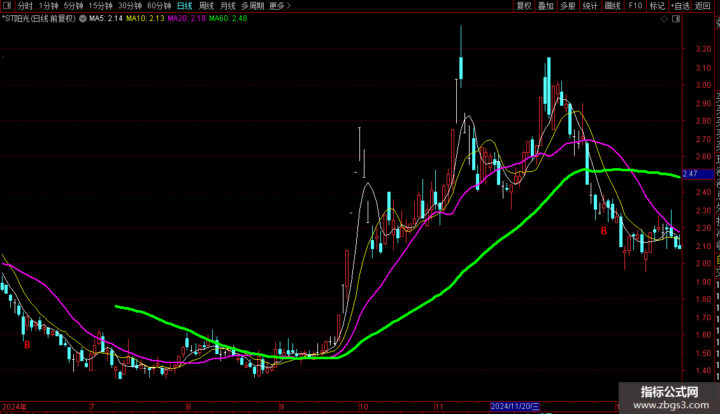Click the 返回 back button
This screenshot has width=720, height=414.
[703, 6]
